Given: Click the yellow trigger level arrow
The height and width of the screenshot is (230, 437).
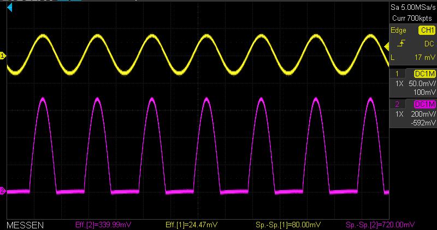Looking at the screenshot, I should click(387, 47).
